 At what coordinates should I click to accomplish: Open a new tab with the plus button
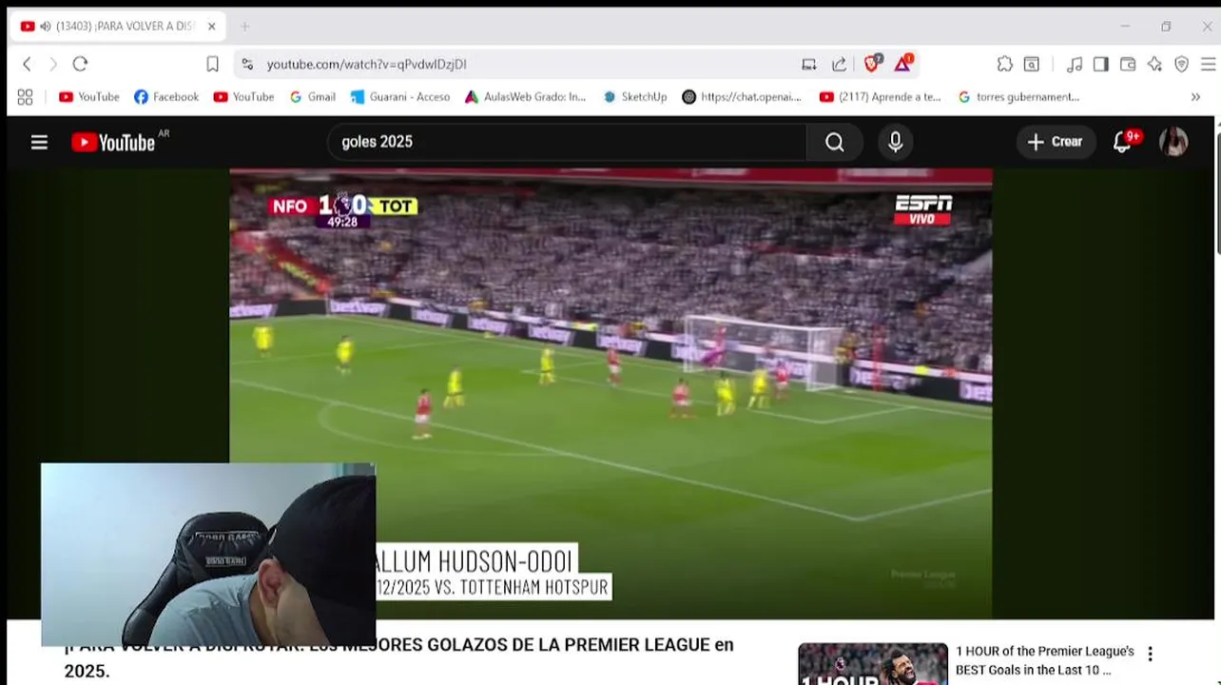click(x=244, y=27)
